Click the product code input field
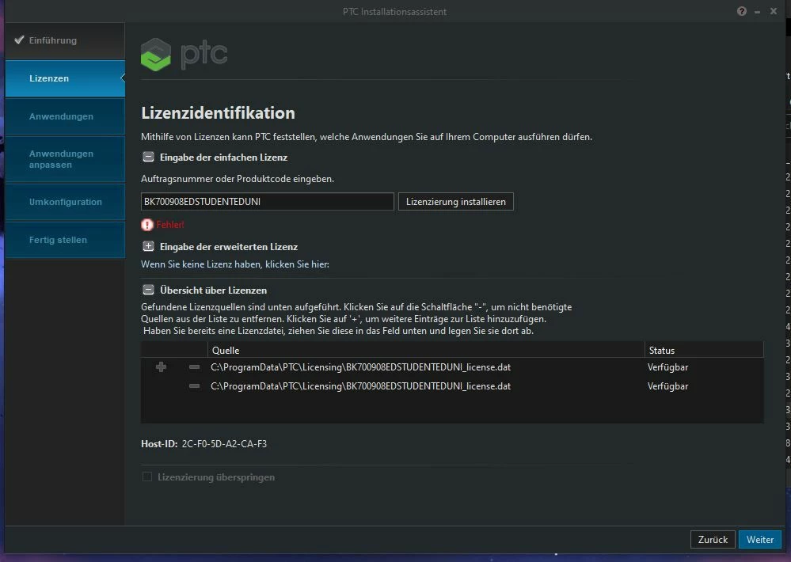Image resolution: width=791 pixels, height=562 pixels. [x=268, y=201]
